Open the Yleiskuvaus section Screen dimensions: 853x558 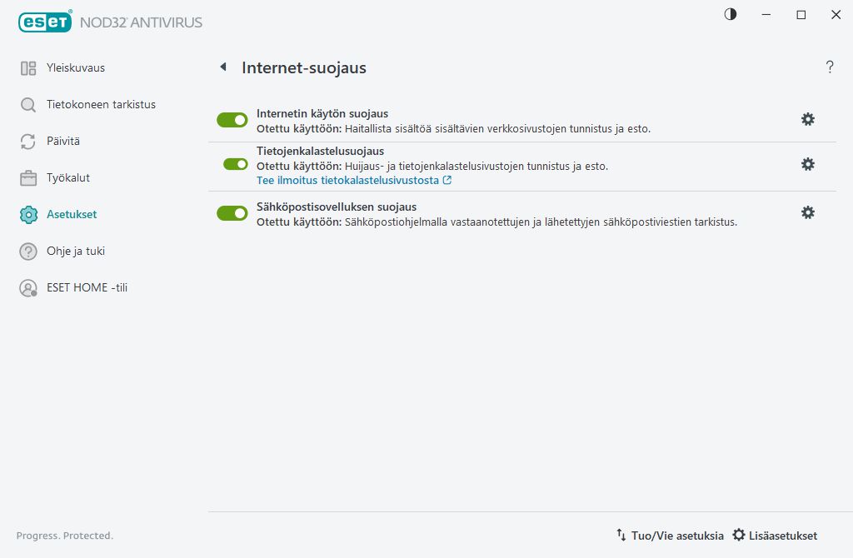pos(75,68)
